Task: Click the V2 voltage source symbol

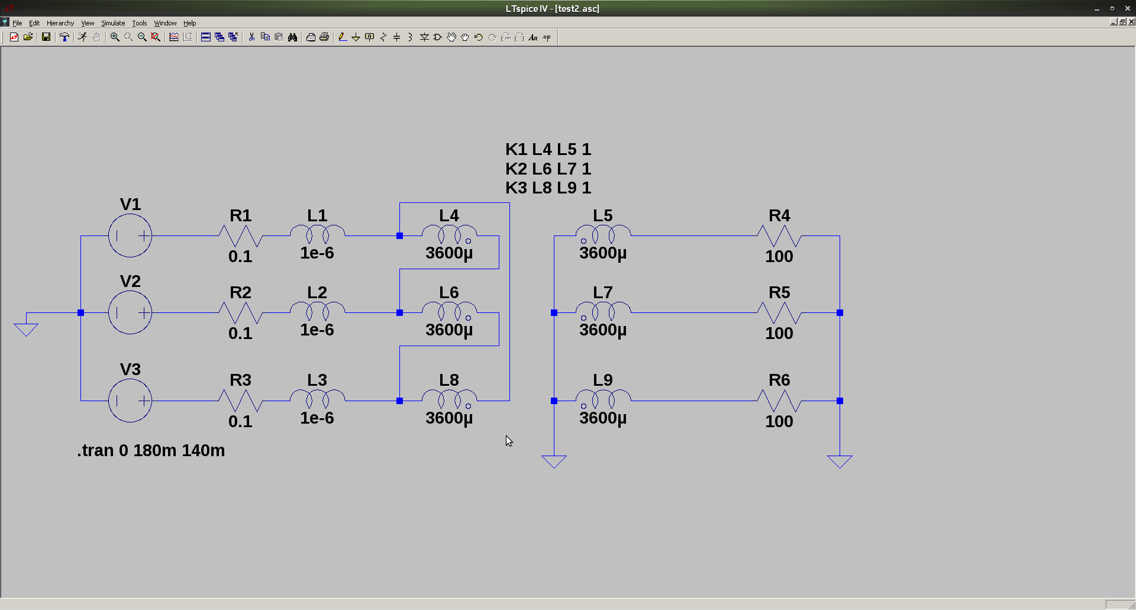Action: [x=130, y=312]
